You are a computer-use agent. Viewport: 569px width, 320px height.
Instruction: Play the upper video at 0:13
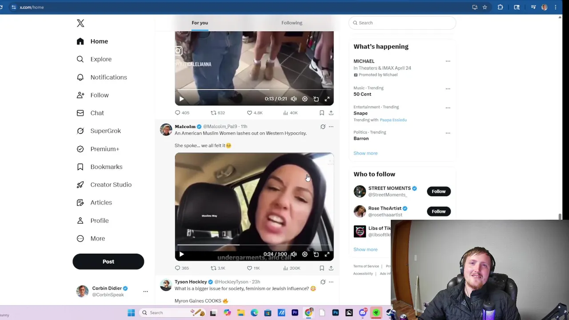pos(181,99)
